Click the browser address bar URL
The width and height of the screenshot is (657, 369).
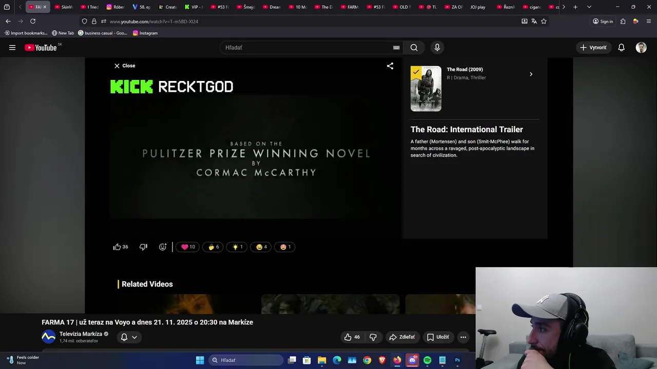pos(154,22)
